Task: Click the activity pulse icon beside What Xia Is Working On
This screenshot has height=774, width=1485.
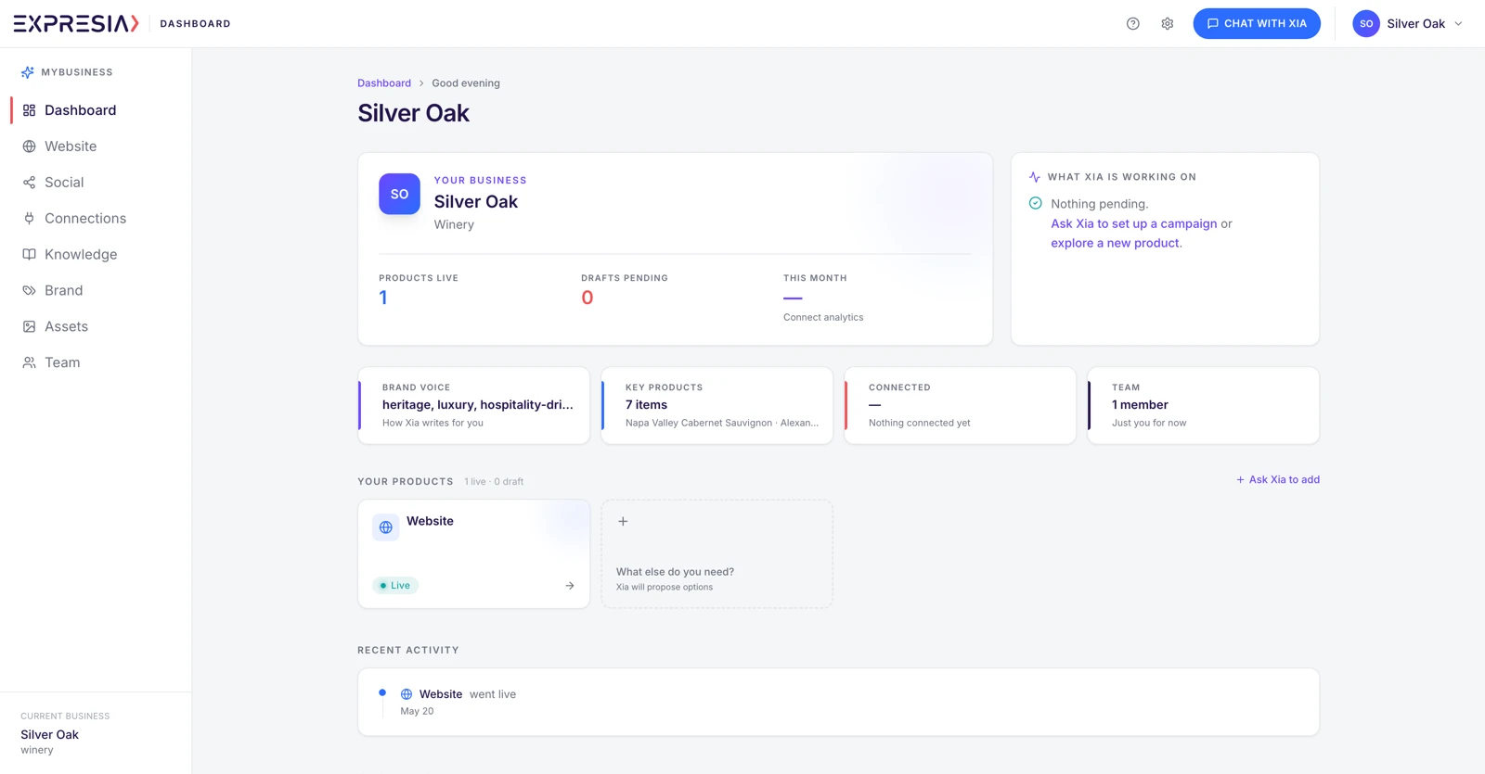Action: click(1035, 177)
